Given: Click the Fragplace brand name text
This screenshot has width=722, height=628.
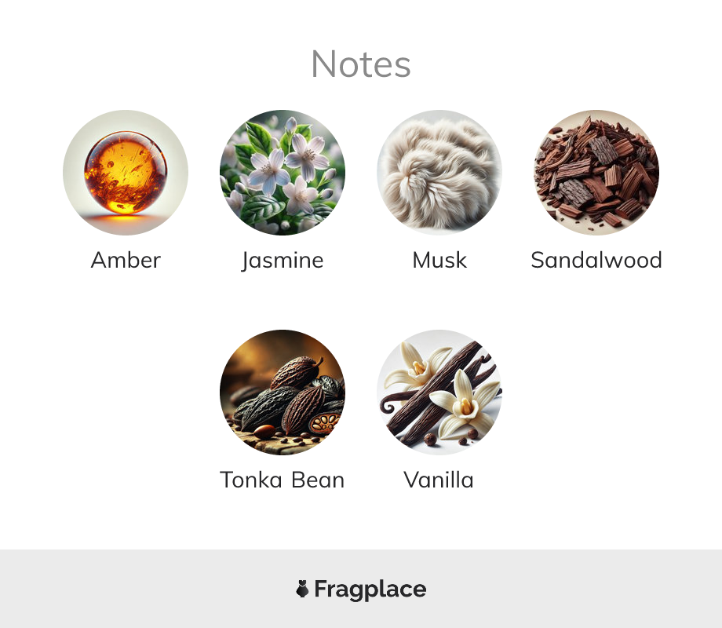Looking at the screenshot, I should (370, 590).
